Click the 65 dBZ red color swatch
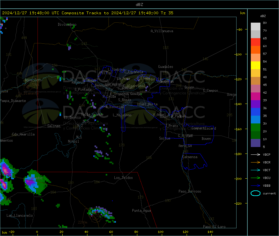This screenshot has height=236, width=279. point(255,42)
